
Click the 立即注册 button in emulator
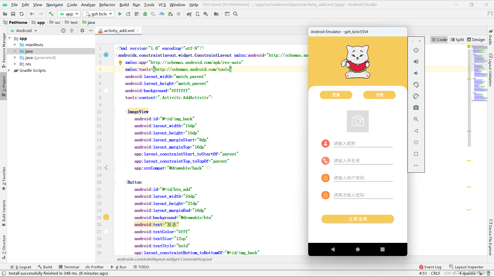[357, 219]
